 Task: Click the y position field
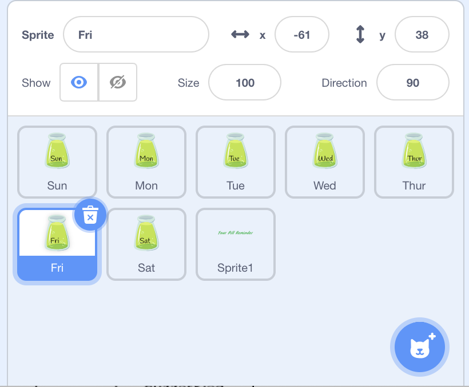tap(422, 35)
